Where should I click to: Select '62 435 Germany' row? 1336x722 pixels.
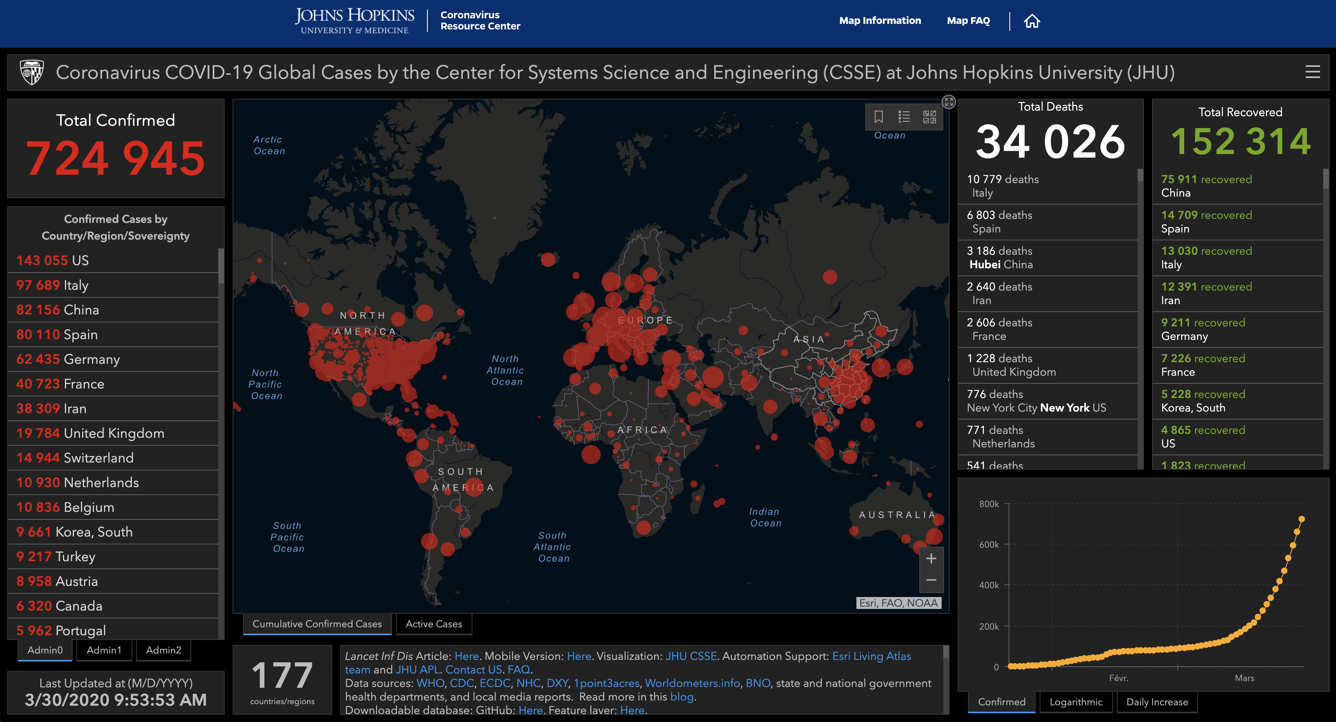113,359
